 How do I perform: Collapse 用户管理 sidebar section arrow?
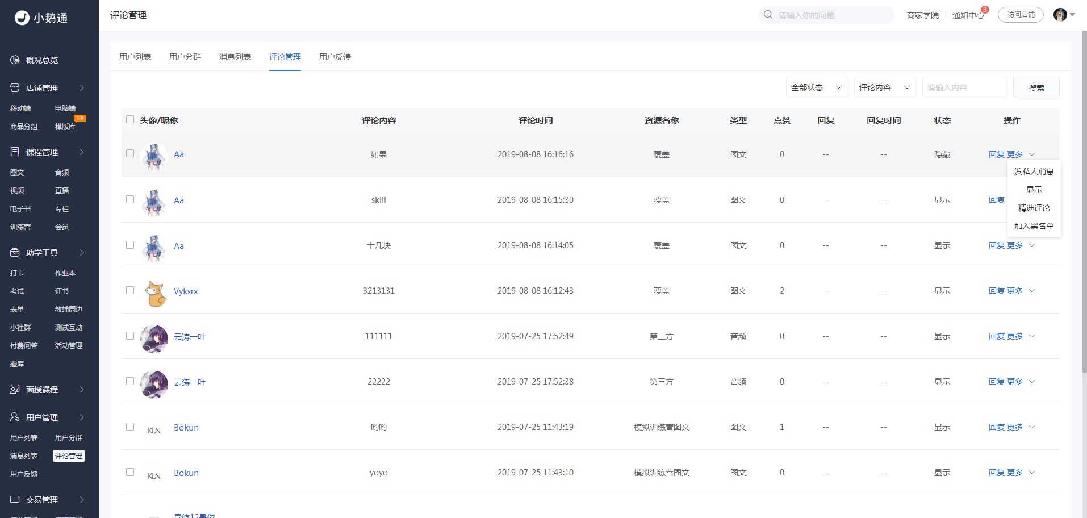point(82,417)
